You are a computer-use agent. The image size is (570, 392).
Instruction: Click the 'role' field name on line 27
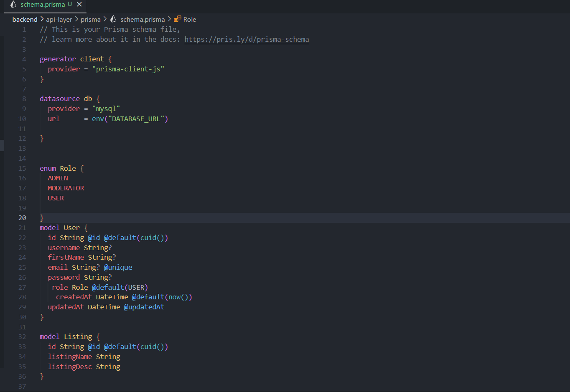tap(60, 288)
